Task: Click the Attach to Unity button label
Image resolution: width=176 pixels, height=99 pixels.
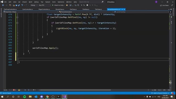Action: pos(59,5)
